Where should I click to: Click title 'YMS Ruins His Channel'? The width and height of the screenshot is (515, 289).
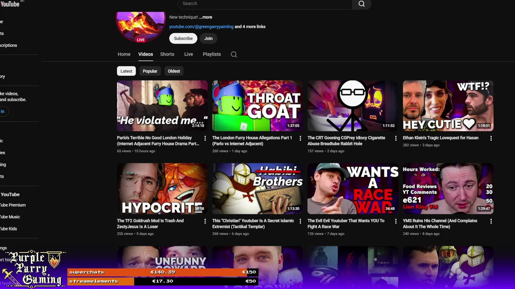(x=440, y=224)
